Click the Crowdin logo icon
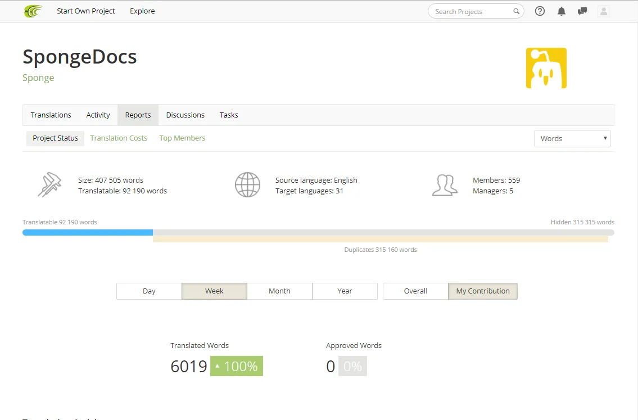This screenshot has height=420, width=638. pyautogui.click(x=33, y=11)
